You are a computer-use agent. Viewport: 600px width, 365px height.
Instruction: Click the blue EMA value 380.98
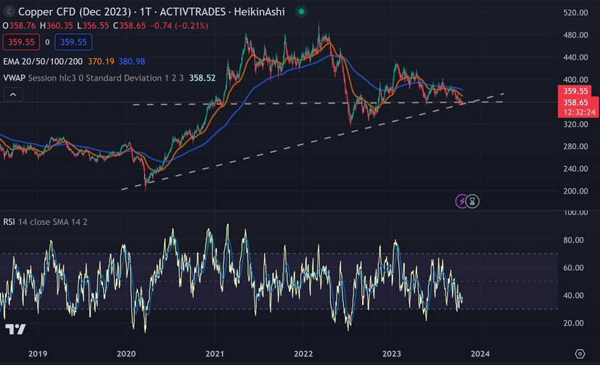point(131,62)
